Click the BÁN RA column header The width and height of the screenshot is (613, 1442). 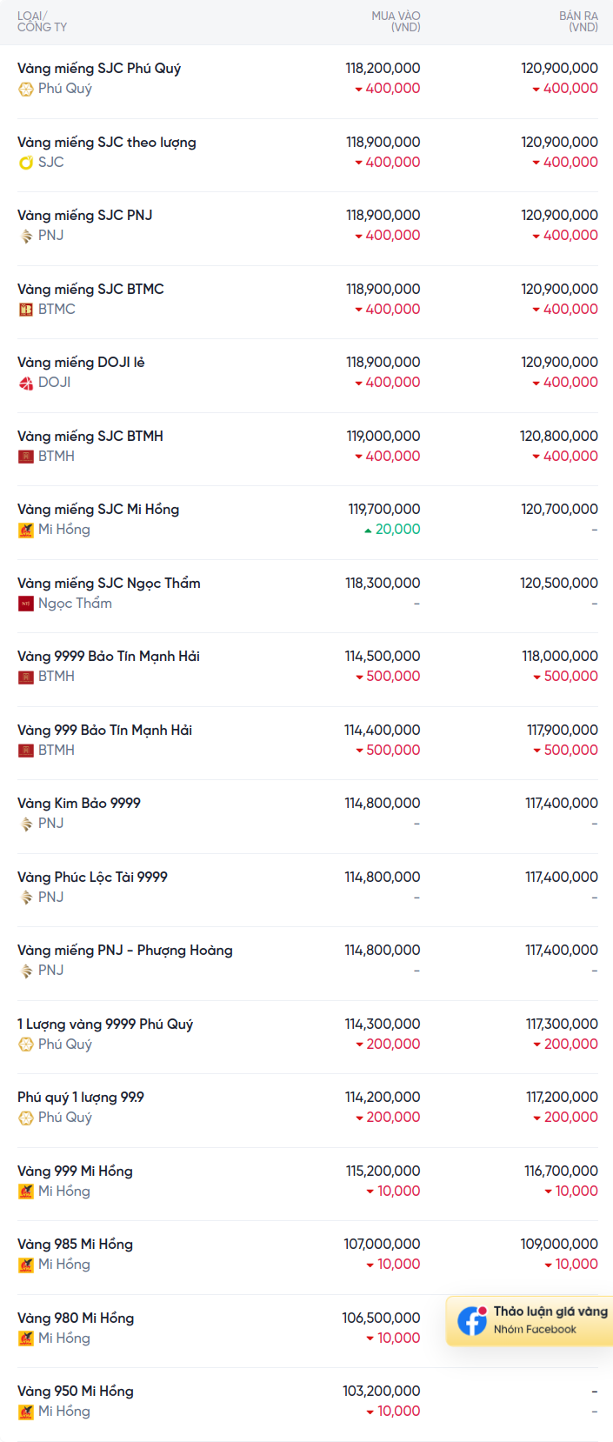[x=578, y=22]
